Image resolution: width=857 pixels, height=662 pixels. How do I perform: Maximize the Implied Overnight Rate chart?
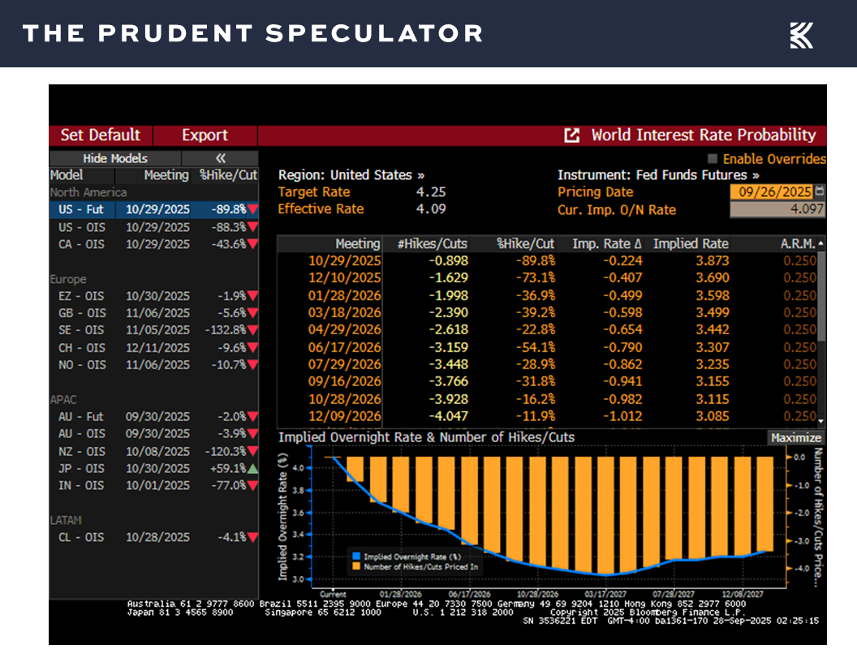point(795,437)
